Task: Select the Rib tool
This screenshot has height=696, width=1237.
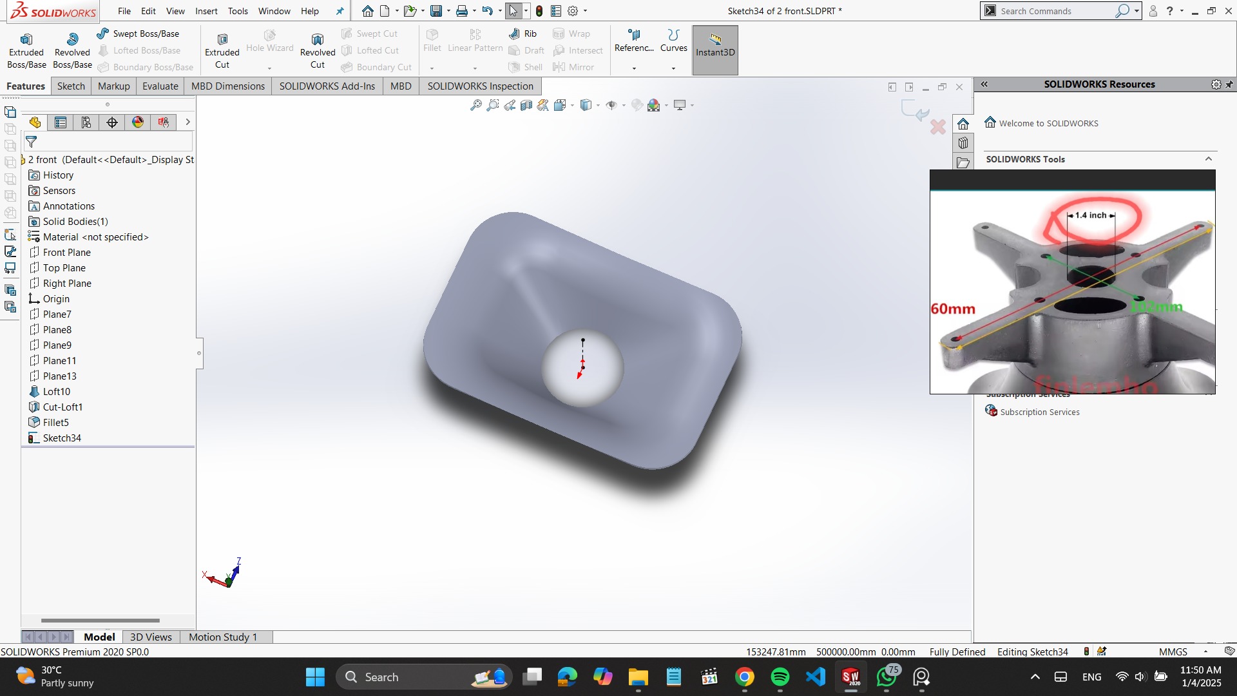Action: coord(523,34)
